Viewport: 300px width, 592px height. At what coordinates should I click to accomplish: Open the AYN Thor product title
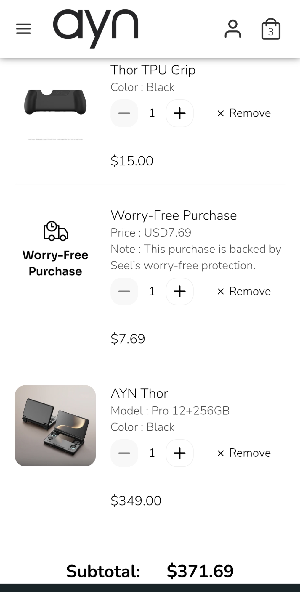(139, 393)
